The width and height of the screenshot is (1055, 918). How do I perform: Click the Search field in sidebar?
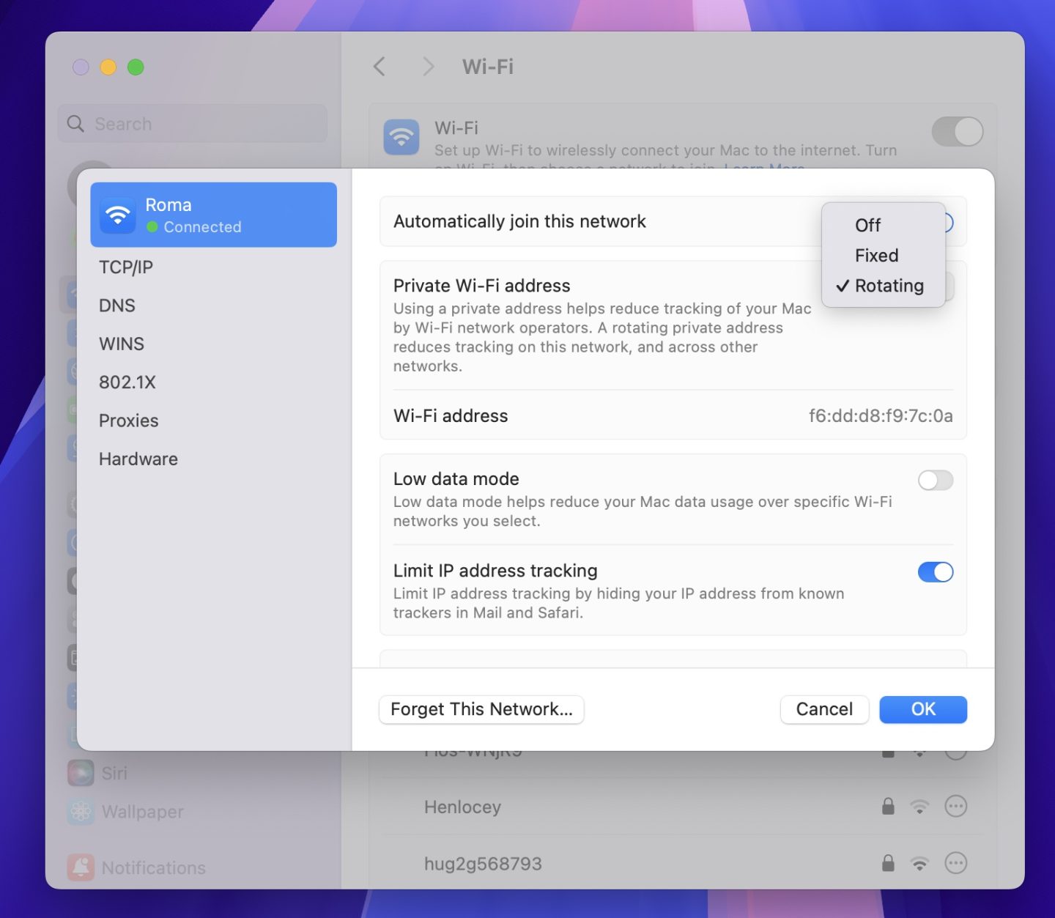point(193,124)
